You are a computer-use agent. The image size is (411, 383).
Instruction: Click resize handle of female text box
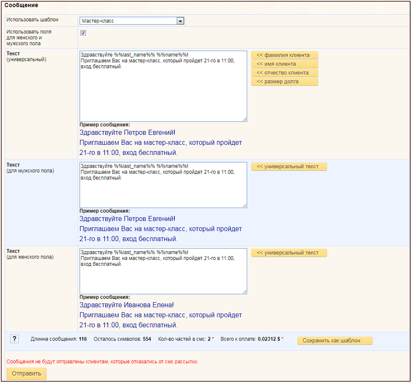click(x=244, y=292)
